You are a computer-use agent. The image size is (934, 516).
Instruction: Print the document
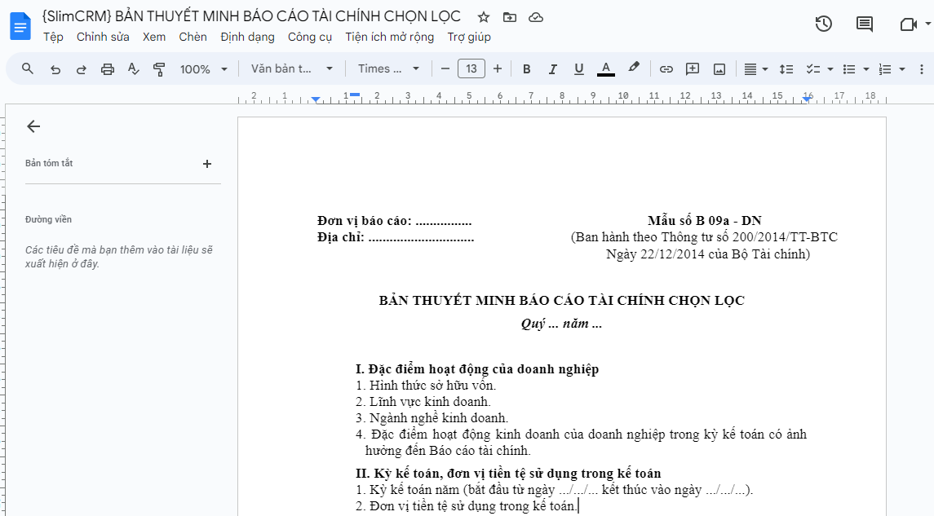click(x=107, y=68)
